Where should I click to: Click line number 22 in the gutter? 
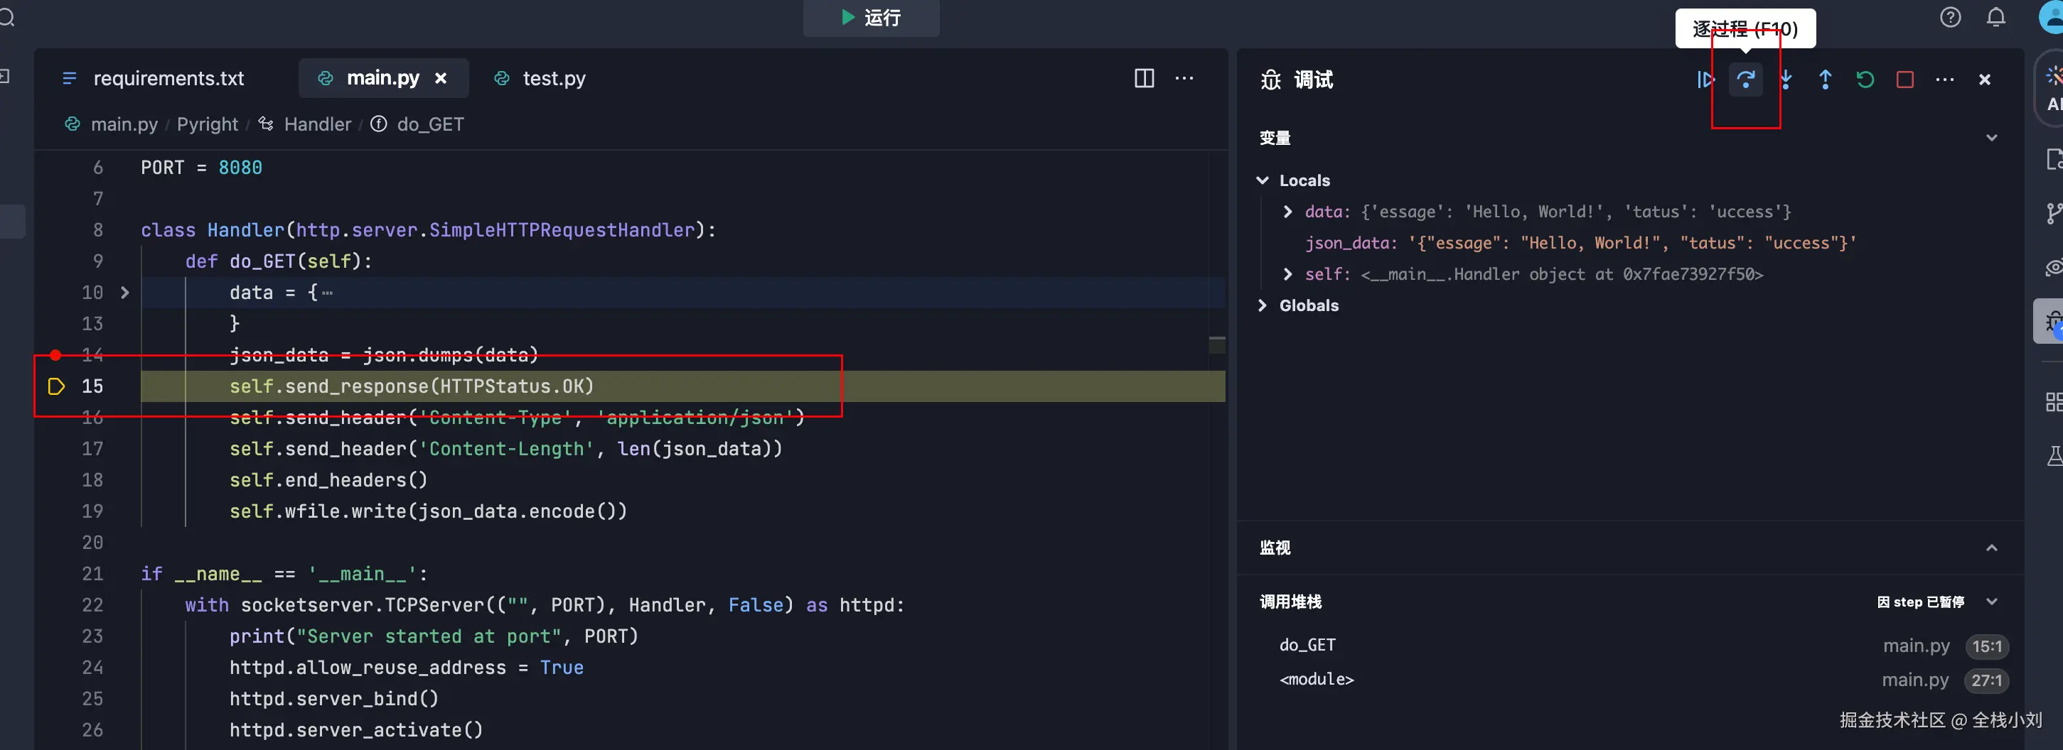click(x=92, y=604)
